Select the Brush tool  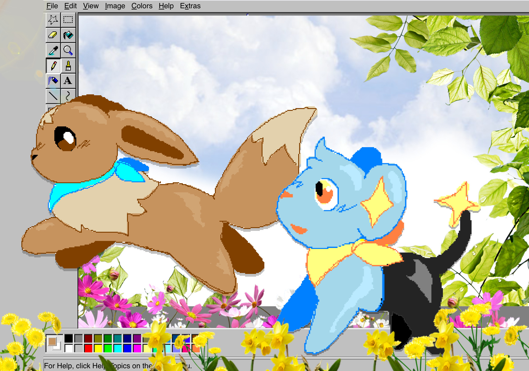click(68, 66)
